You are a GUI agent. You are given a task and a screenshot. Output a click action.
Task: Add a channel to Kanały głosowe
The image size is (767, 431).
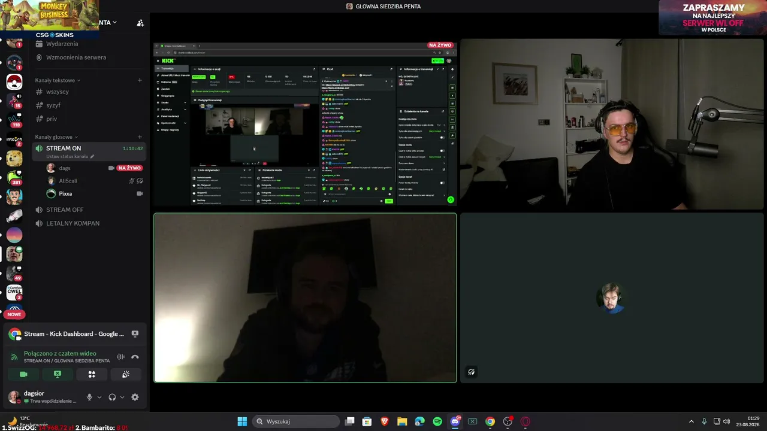(140, 137)
